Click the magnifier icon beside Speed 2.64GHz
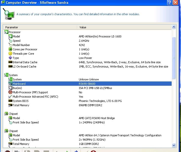 (x=10, y=41)
